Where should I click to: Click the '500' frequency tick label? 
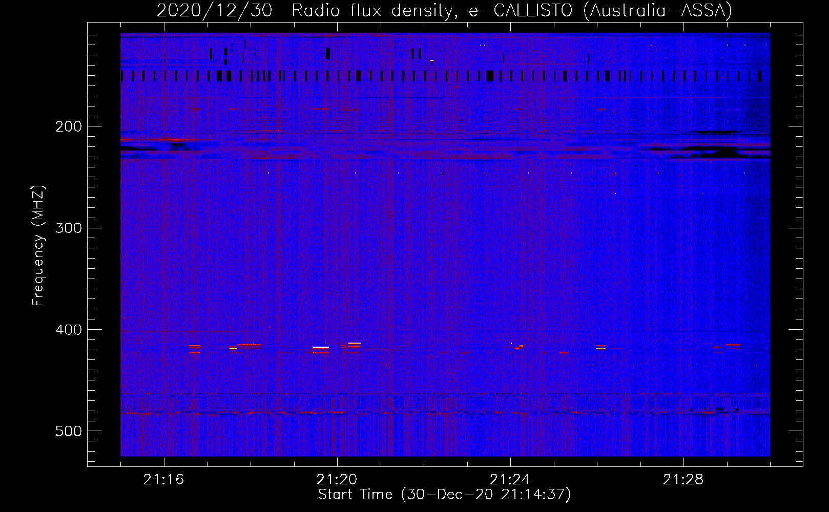point(69,431)
